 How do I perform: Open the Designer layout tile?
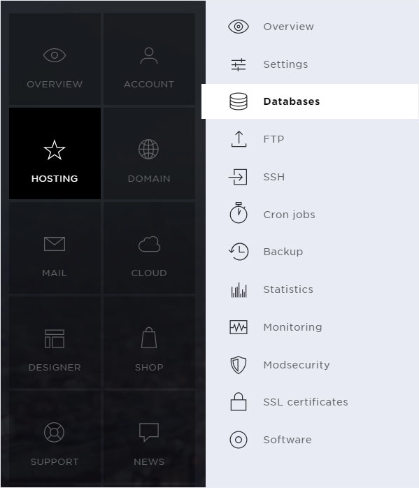(55, 343)
